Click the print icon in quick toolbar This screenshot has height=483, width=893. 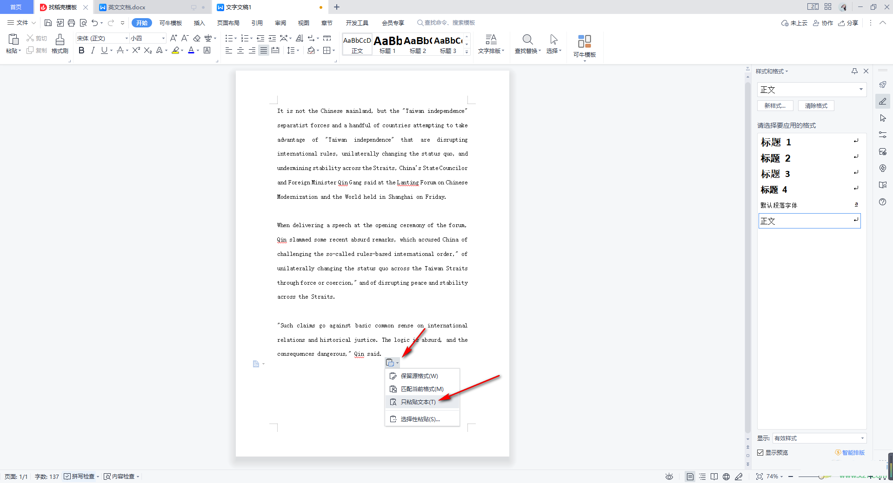tap(71, 23)
